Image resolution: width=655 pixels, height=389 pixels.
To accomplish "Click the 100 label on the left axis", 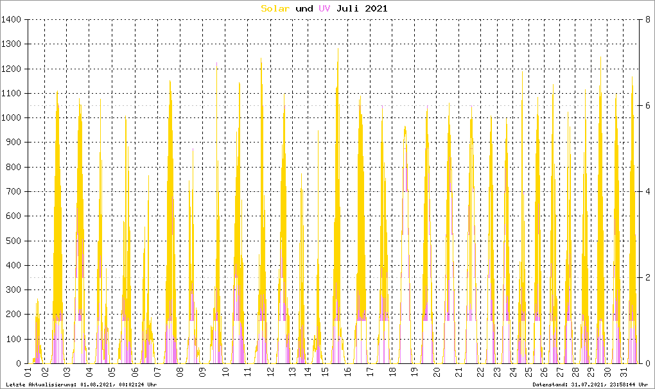I will pyautogui.click(x=15, y=339).
